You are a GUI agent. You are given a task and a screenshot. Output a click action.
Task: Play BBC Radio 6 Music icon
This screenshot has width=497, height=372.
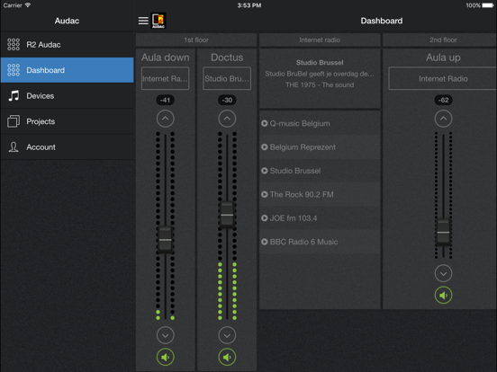265,242
